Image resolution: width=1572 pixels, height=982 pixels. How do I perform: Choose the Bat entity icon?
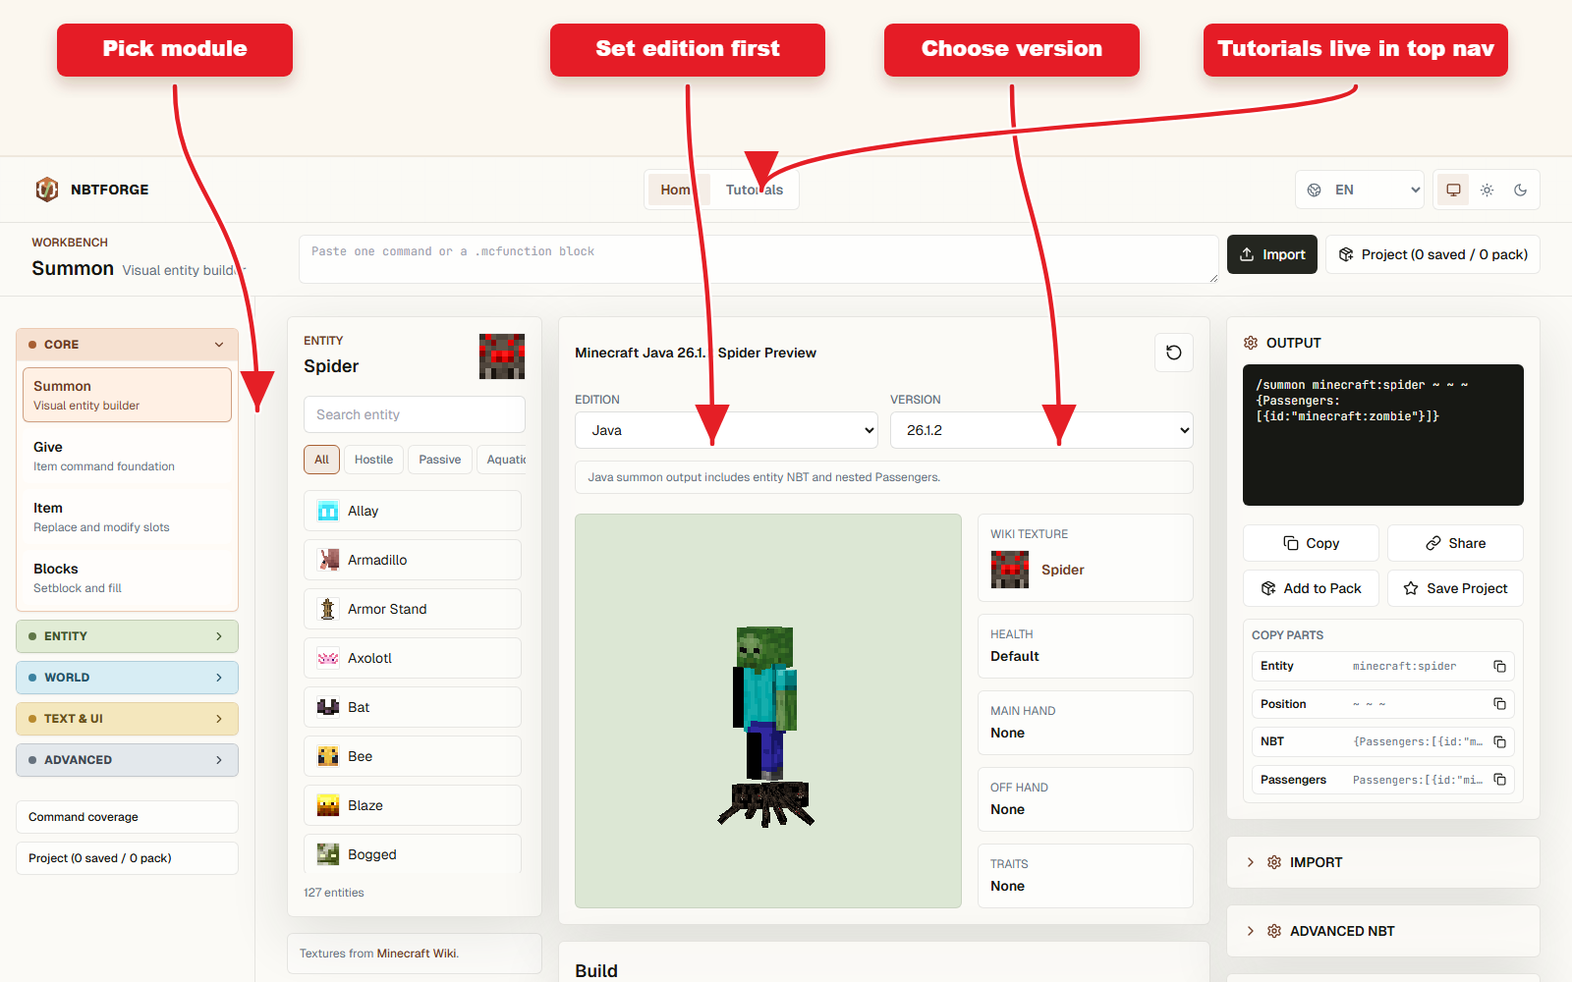pyautogui.click(x=328, y=707)
